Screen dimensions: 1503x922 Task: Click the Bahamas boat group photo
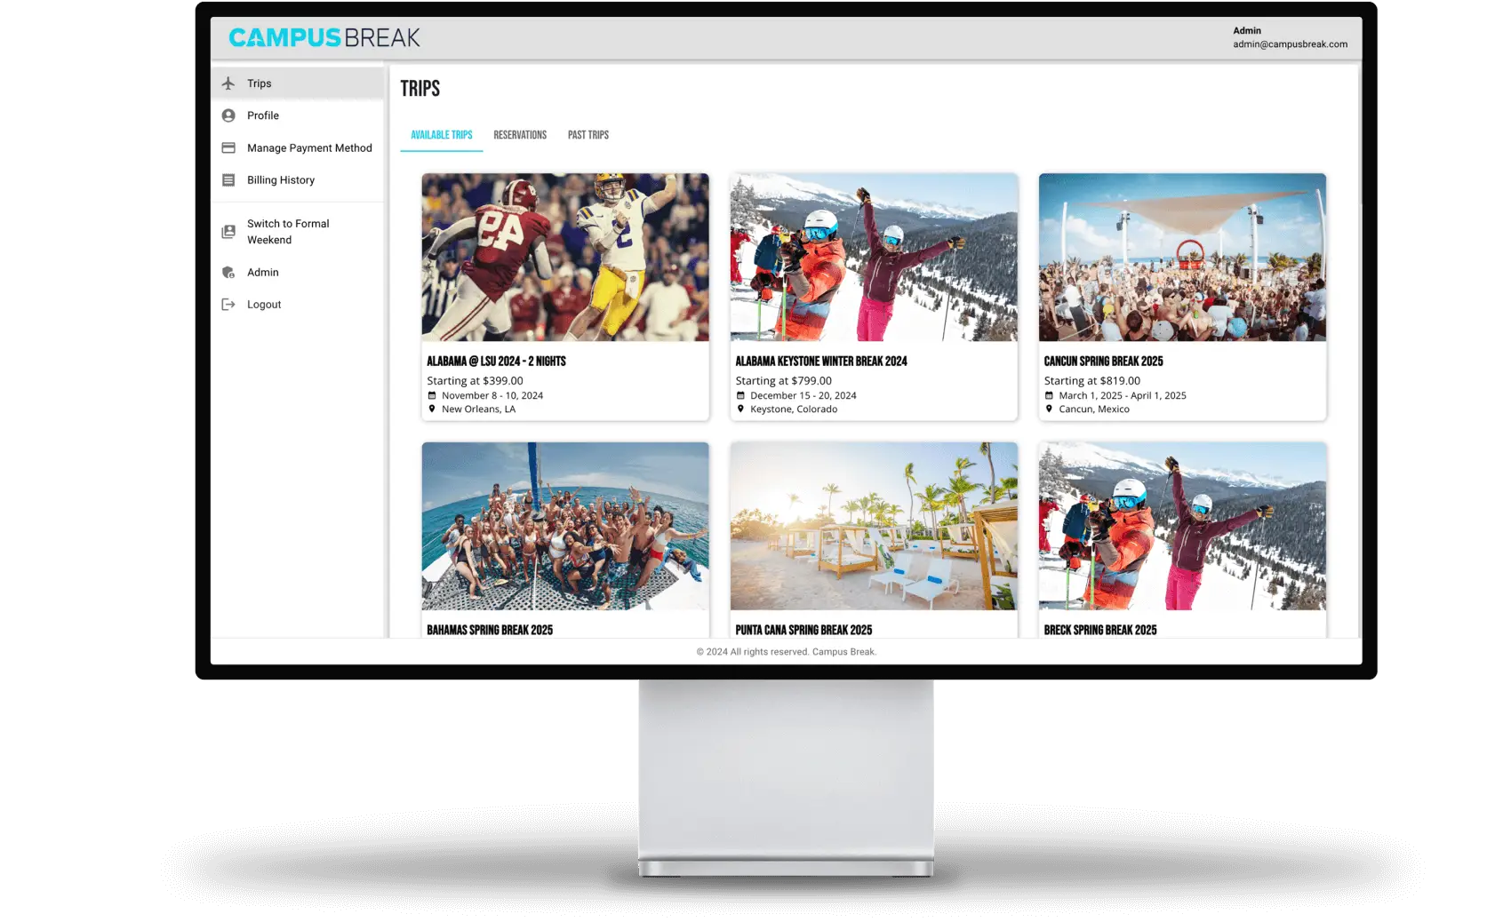pos(565,526)
